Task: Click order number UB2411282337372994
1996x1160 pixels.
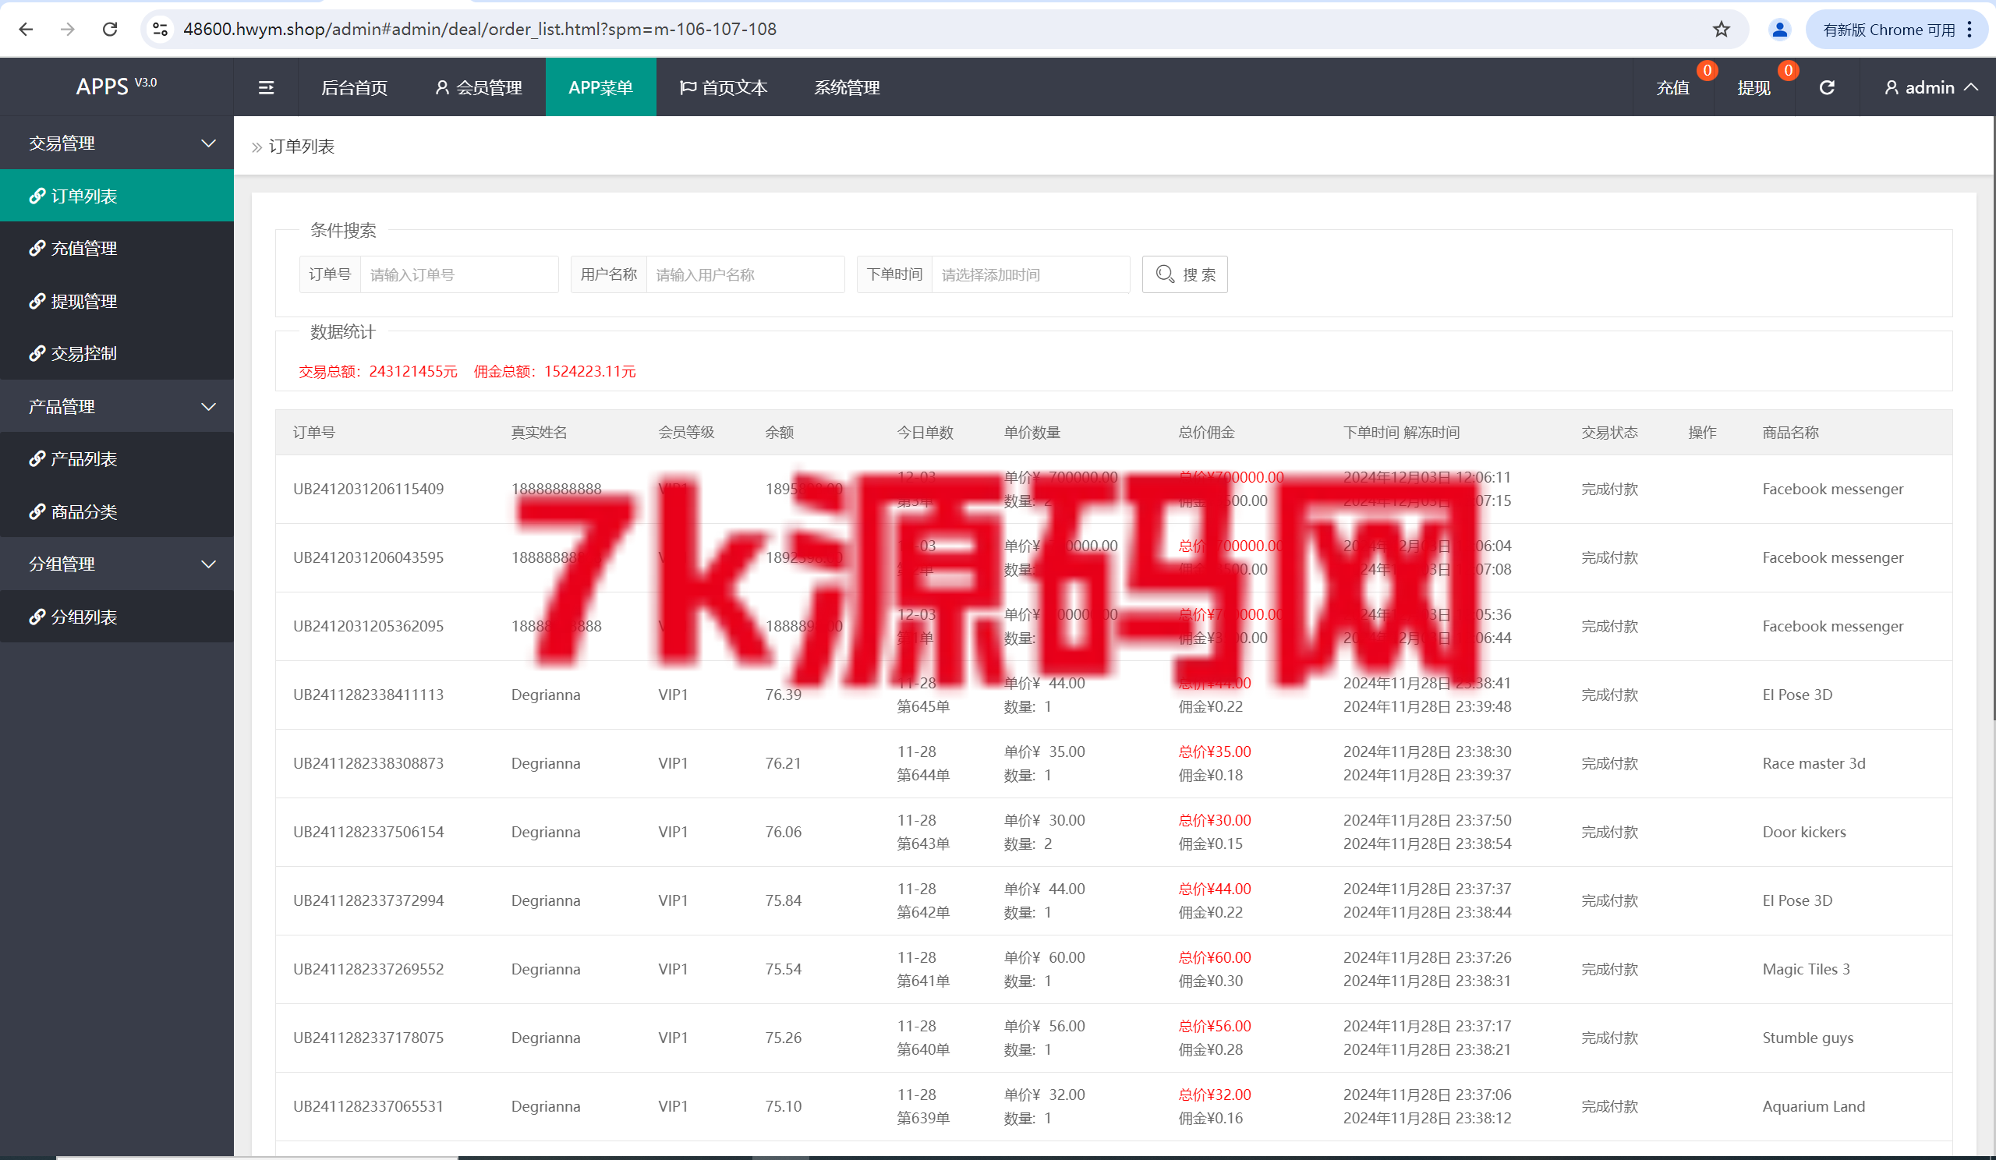Action: point(368,900)
